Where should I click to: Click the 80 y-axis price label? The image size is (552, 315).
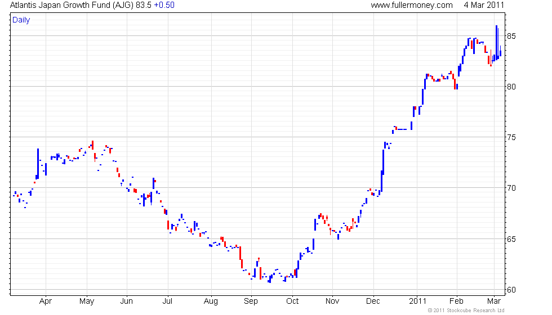511,87
